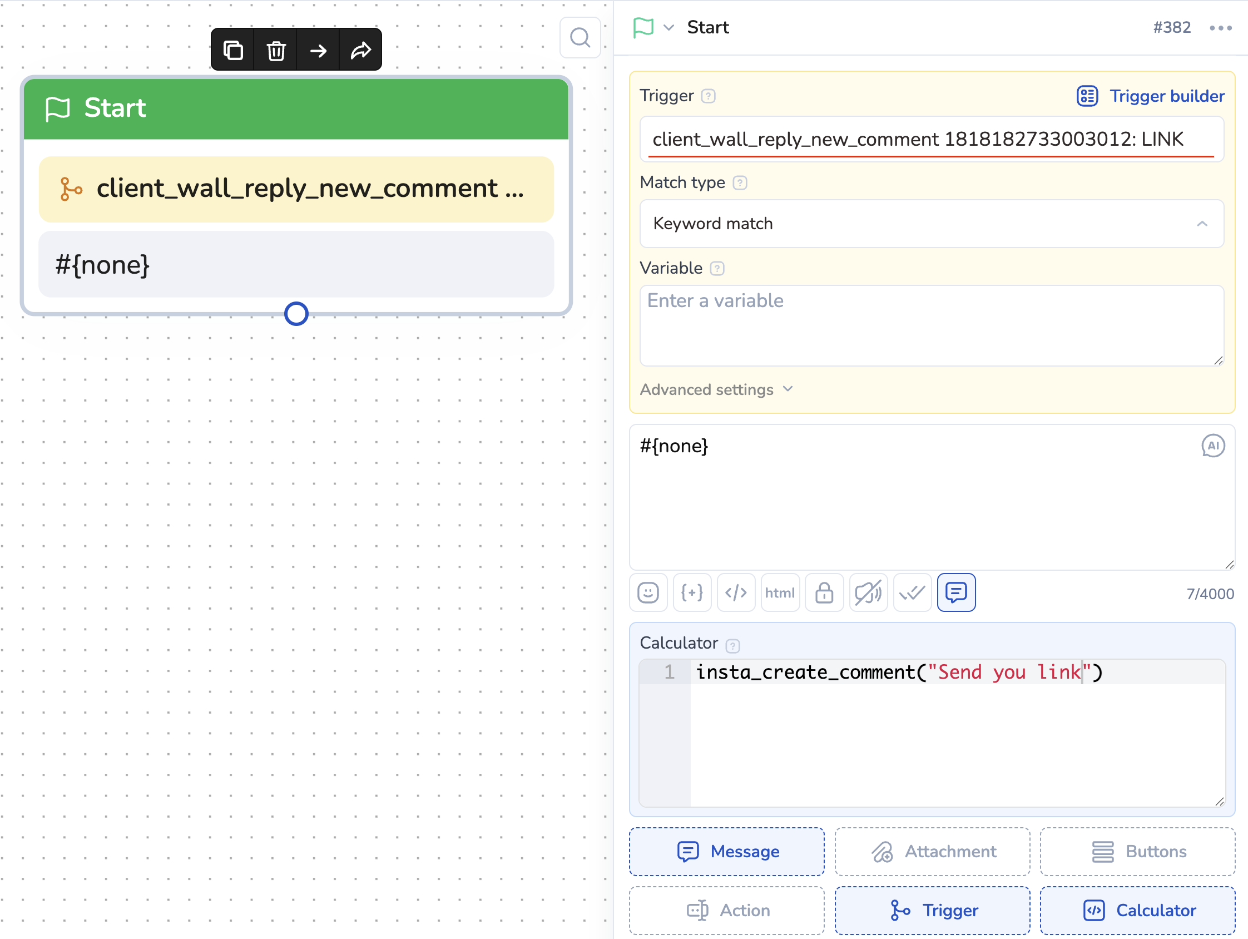Click the duplicate block icon
The image size is (1248, 939).
pos(233,50)
